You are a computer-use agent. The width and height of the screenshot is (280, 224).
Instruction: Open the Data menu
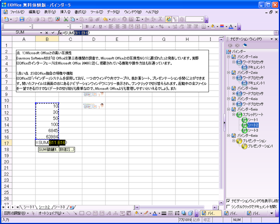113,12
